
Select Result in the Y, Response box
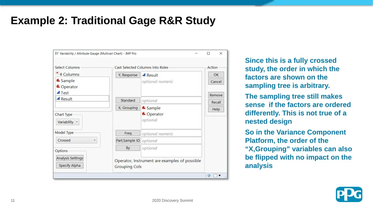point(150,75)
